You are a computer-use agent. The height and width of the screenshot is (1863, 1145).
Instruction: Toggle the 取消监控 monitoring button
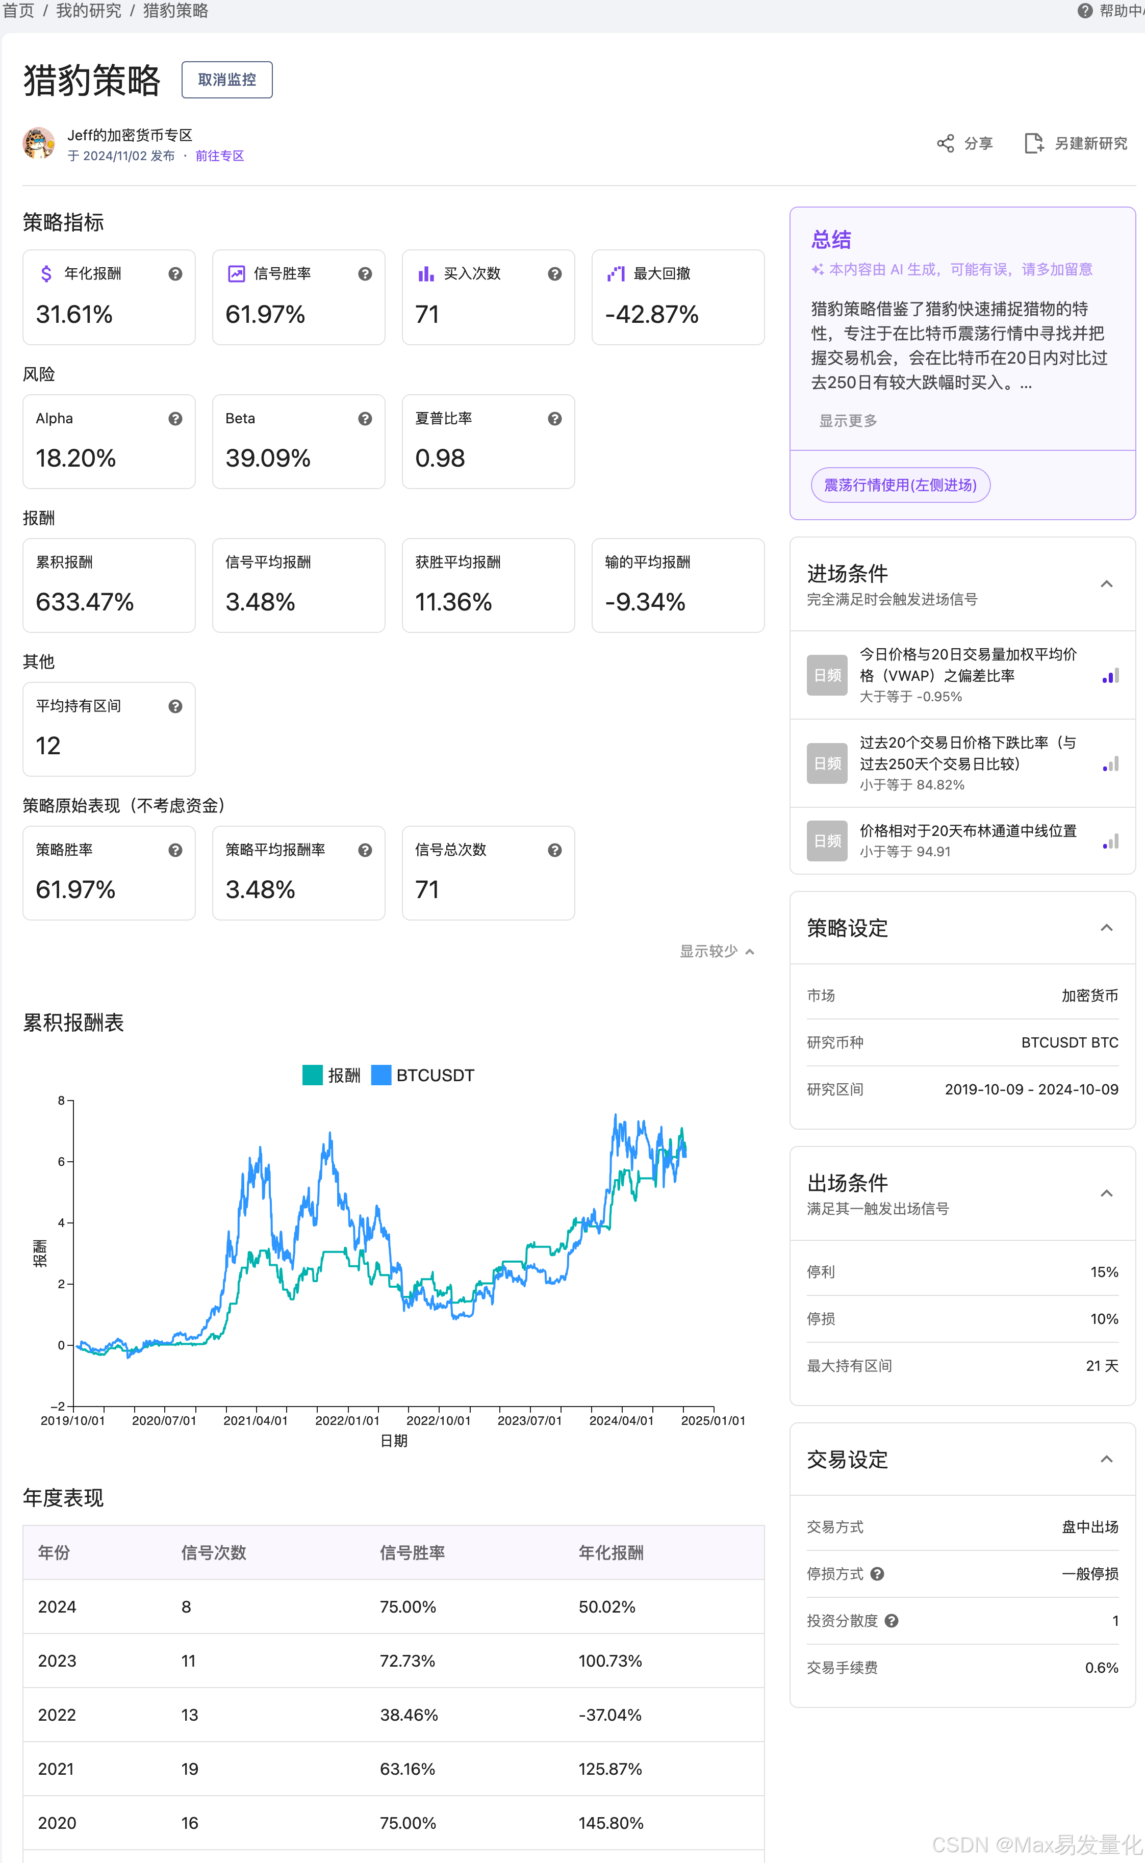coord(226,80)
